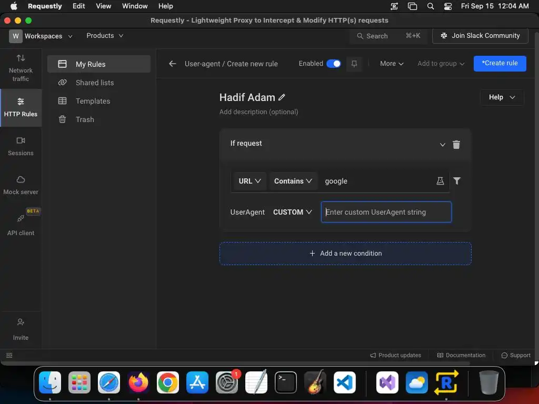Collapse the If request section chevron
This screenshot has width=539, height=404.
(x=442, y=145)
